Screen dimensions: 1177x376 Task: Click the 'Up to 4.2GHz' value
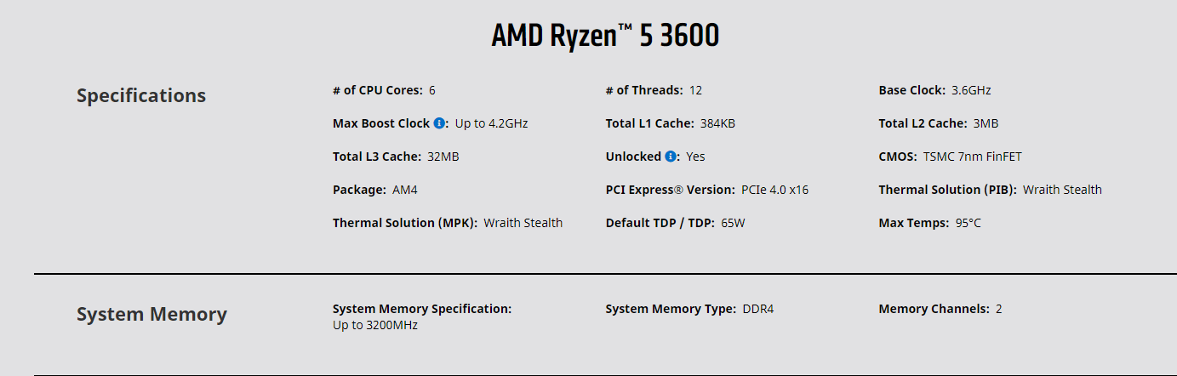491,123
